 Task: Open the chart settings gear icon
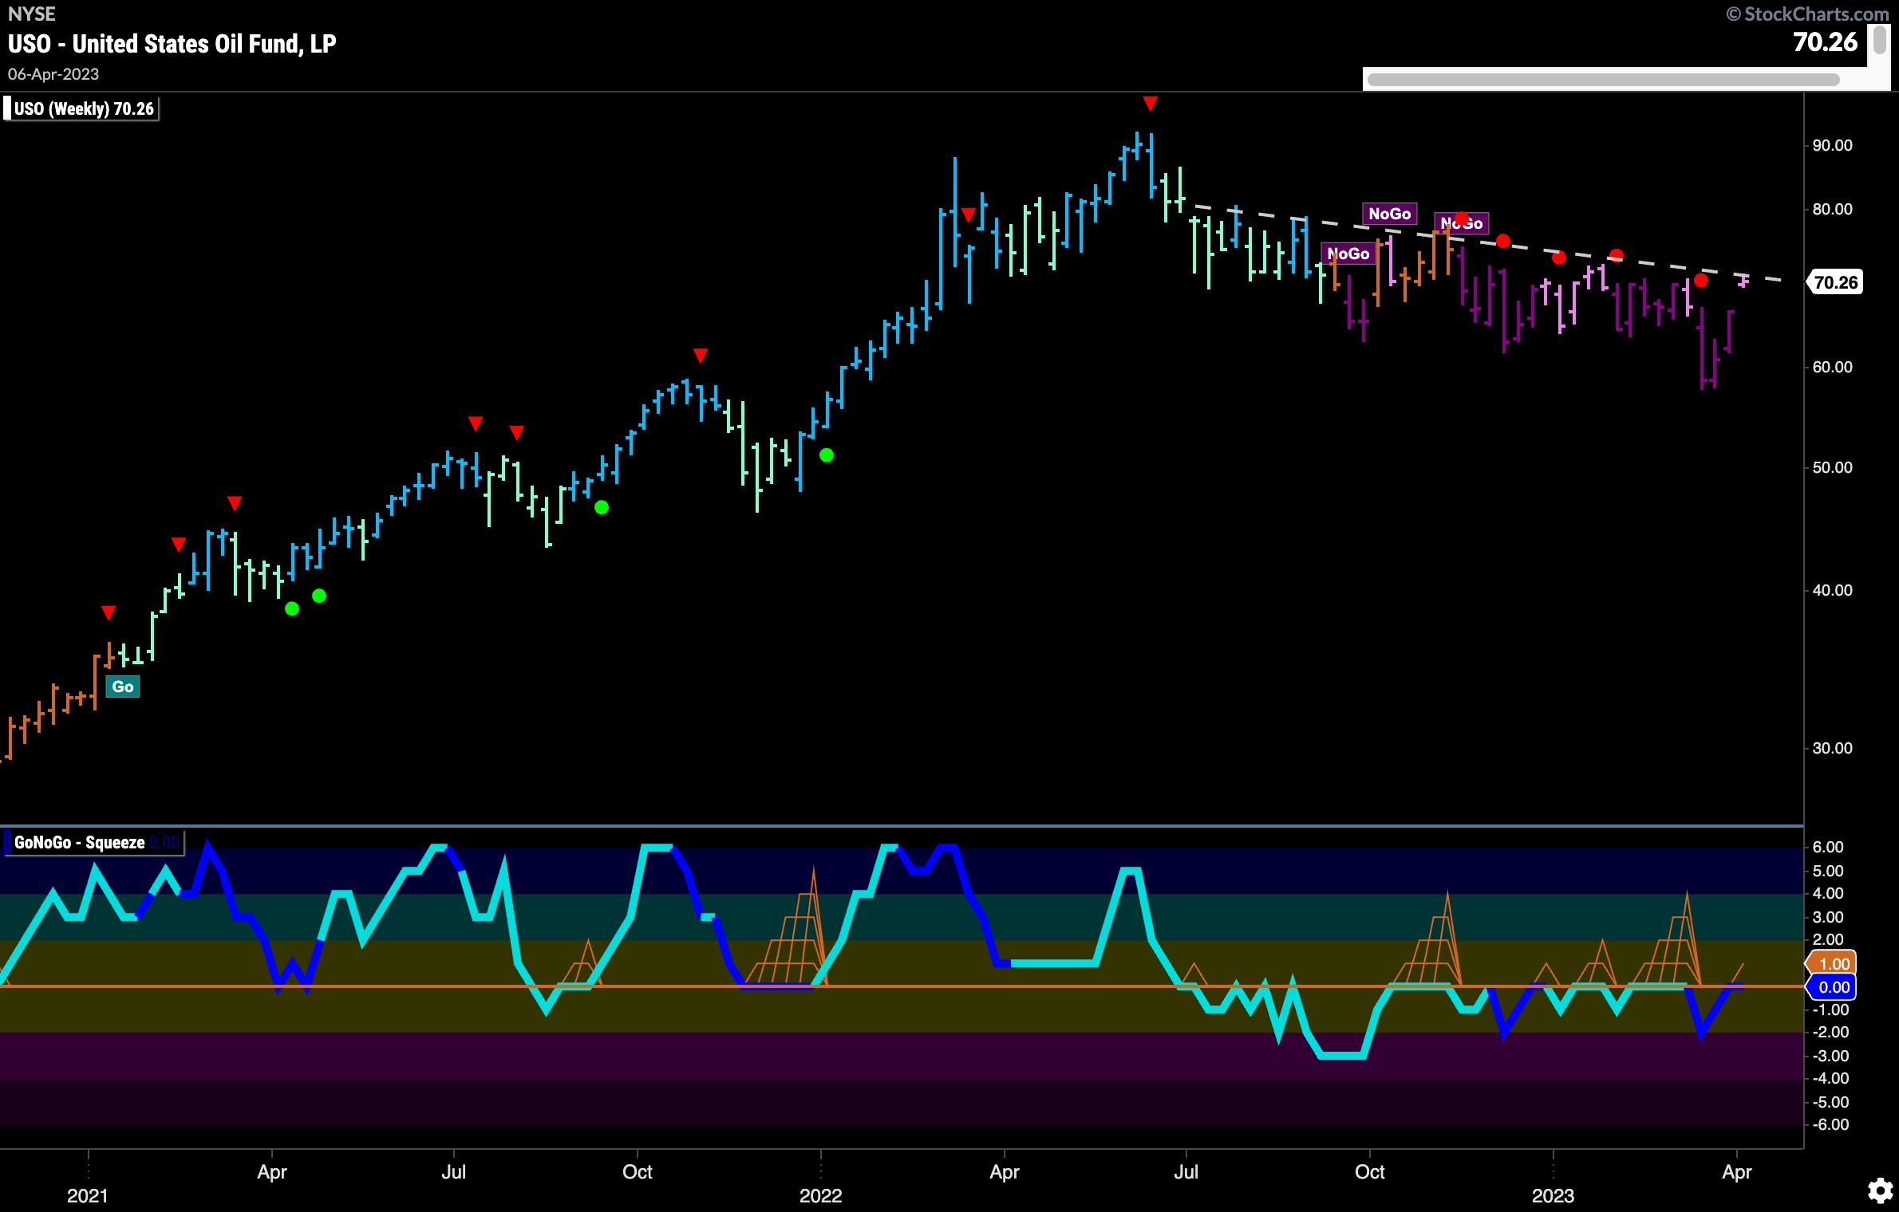(x=1880, y=1191)
